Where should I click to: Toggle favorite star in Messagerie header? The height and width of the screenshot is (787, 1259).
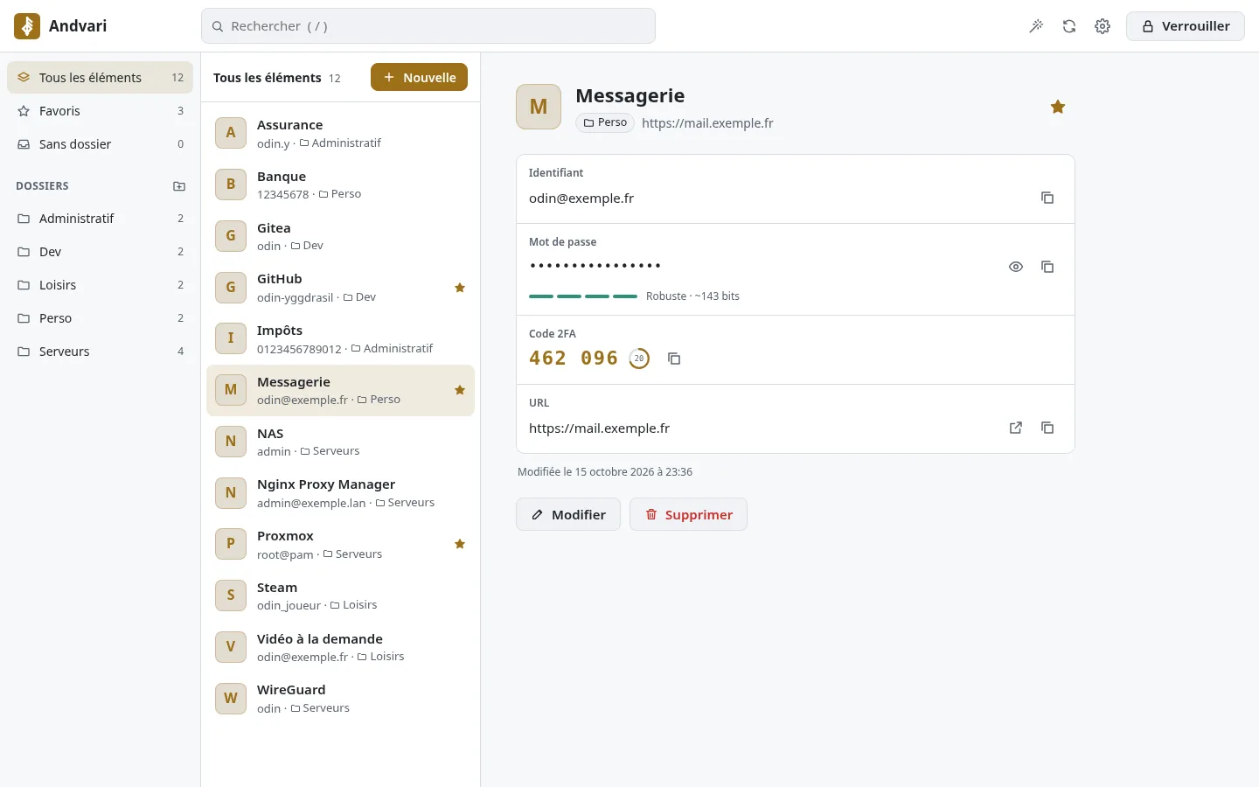(1058, 107)
